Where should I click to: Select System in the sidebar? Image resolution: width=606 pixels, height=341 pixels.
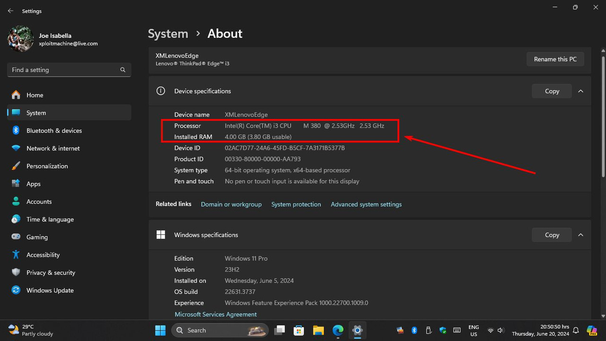click(x=69, y=113)
